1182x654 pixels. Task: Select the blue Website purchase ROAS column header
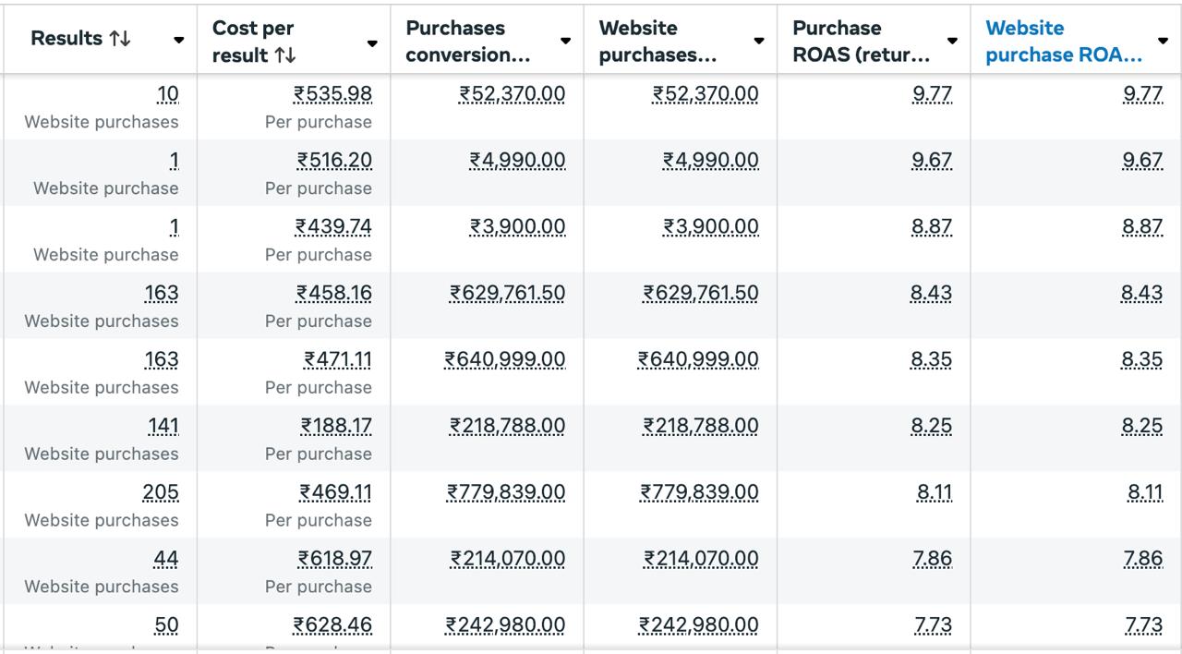tap(1063, 42)
